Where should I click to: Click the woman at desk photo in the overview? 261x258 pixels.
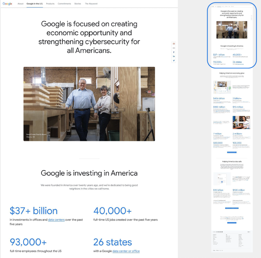pyautogui.click(x=241, y=123)
